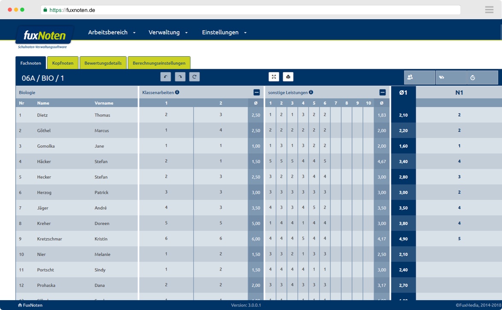Click the redo arrow button

click(180, 77)
